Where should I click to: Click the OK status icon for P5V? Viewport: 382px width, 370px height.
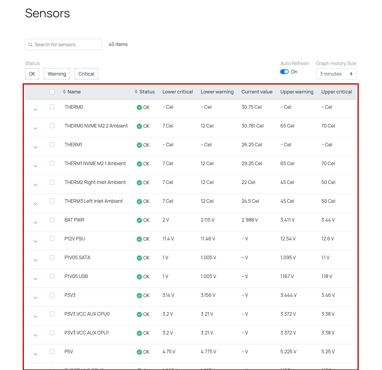pos(139,352)
